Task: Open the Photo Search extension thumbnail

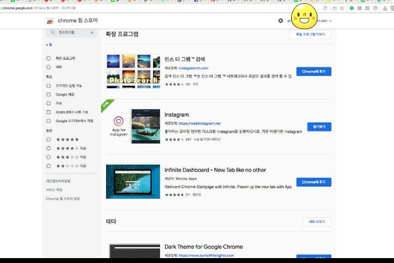Action: [x=133, y=71]
